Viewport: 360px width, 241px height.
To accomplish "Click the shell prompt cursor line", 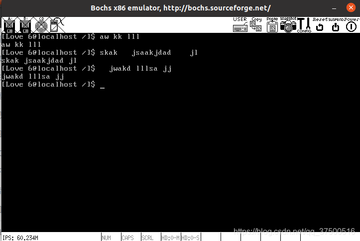I will point(53,85).
